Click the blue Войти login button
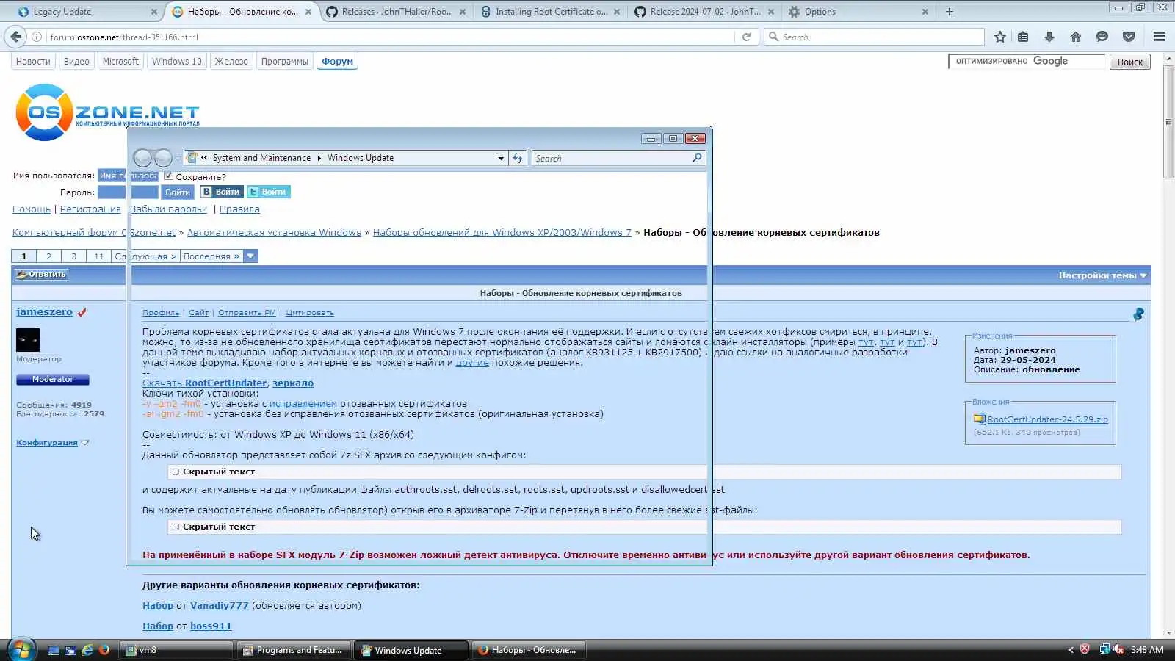 (178, 192)
